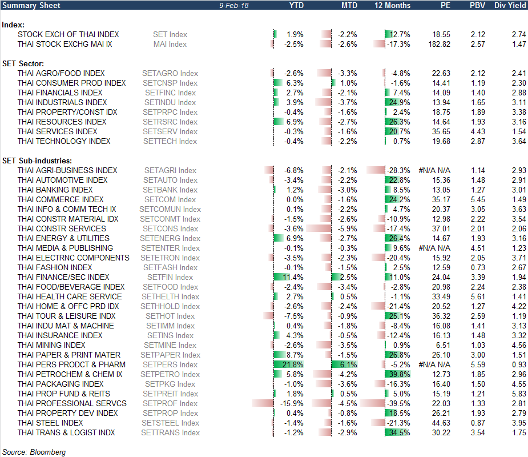
Task: Click the -15.9% YTD value for Professional Servcs
Action: [292, 404]
